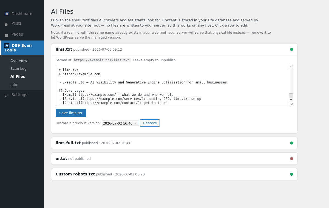The image size is (329, 208).
Task: Click the Contact link line in textarea
Action: [x=113, y=103]
